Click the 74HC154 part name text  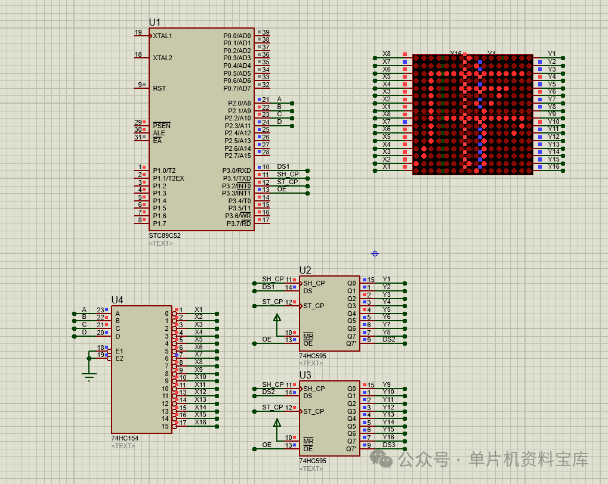tap(125, 438)
